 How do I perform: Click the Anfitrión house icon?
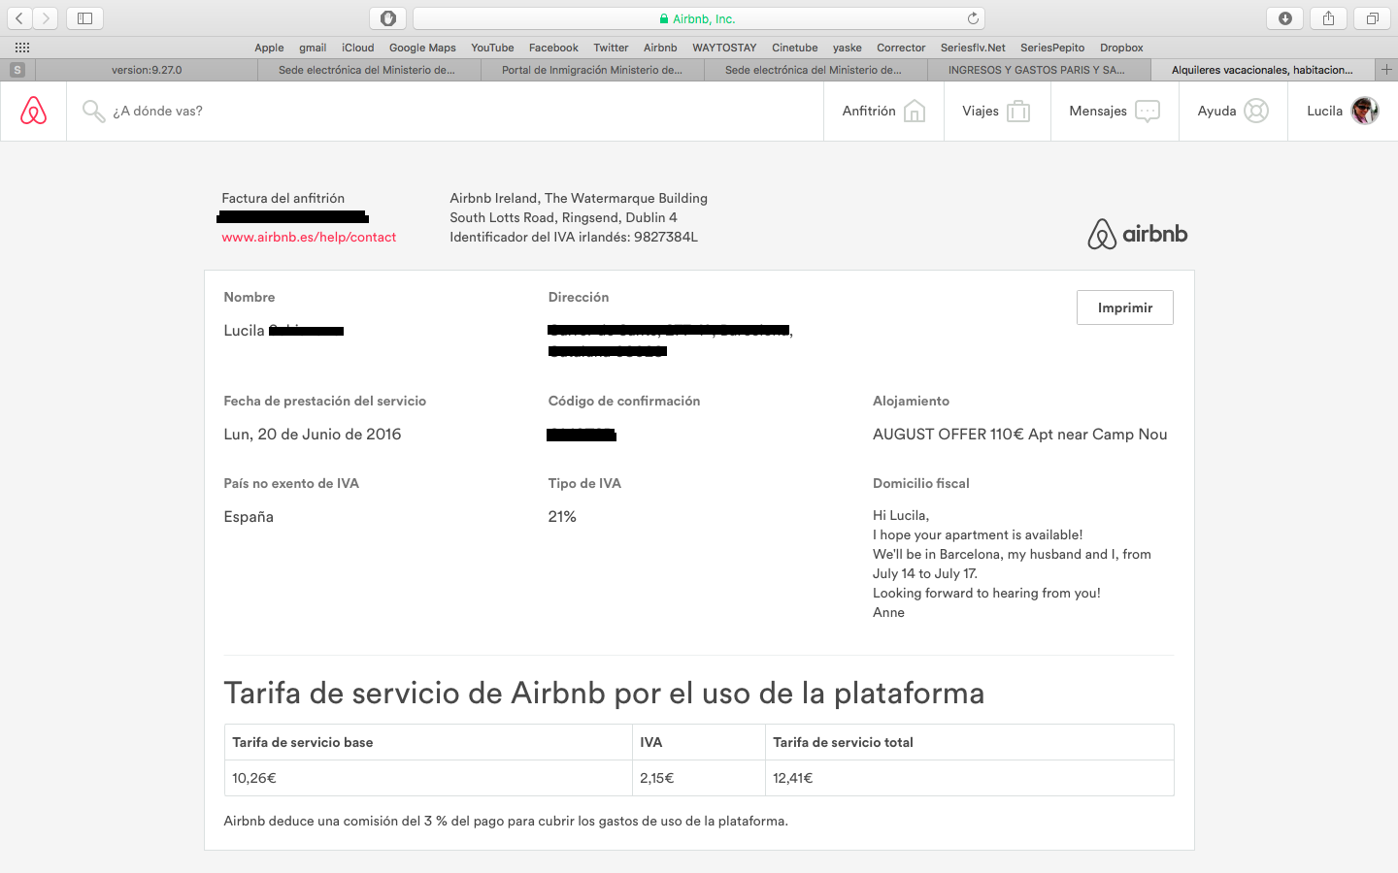pos(915,112)
